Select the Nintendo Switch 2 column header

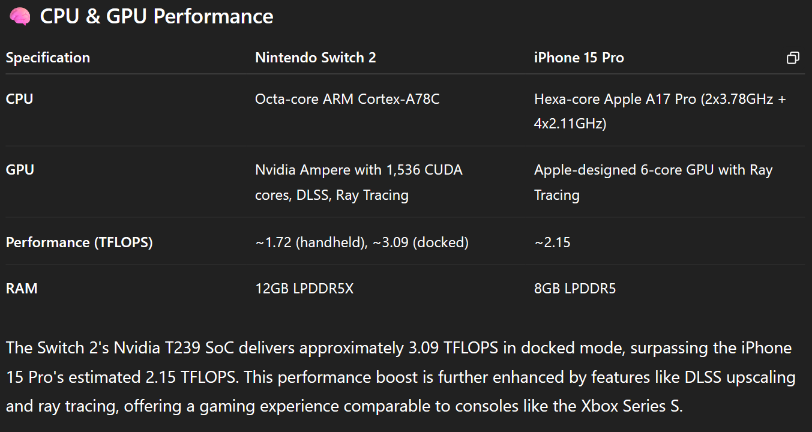click(x=316, y=58)
